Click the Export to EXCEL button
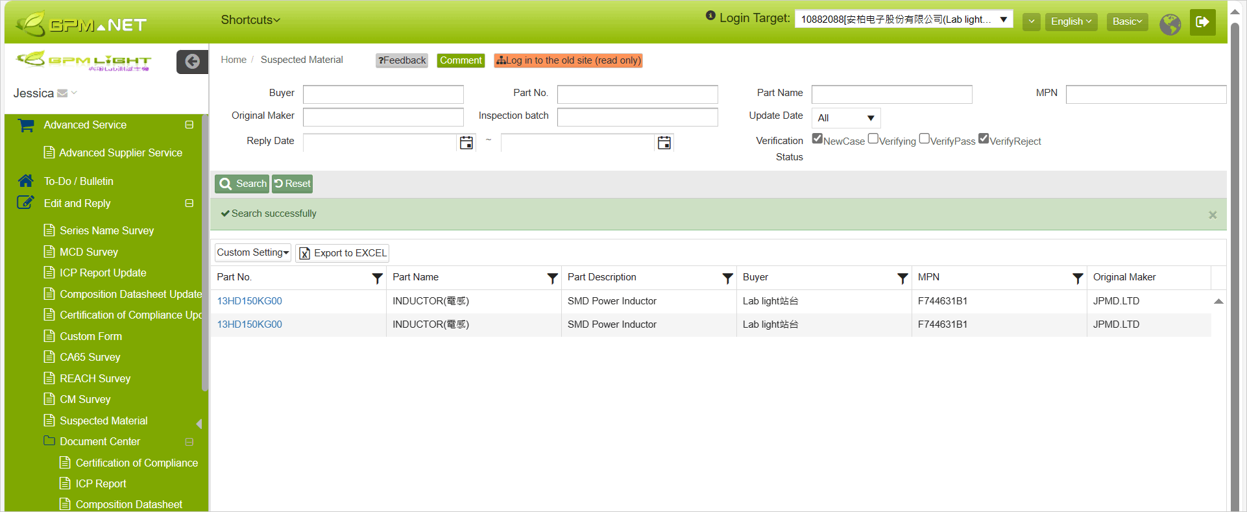 coord(342,253)
